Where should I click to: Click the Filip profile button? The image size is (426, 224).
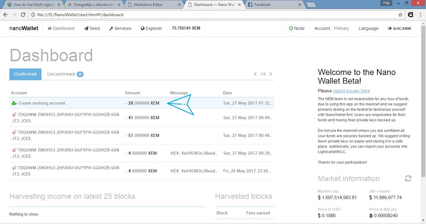[386, 3]
